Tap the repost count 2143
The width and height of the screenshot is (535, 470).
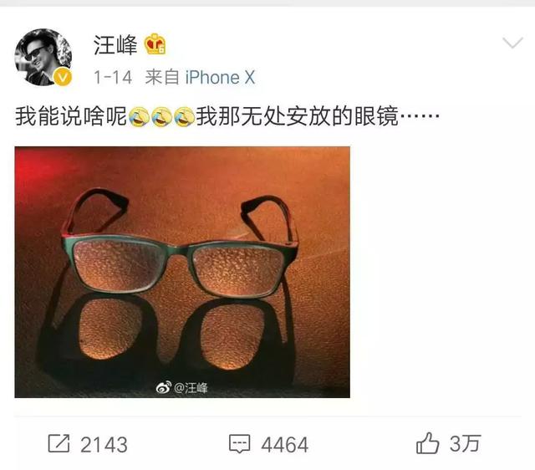click(104, 445)
